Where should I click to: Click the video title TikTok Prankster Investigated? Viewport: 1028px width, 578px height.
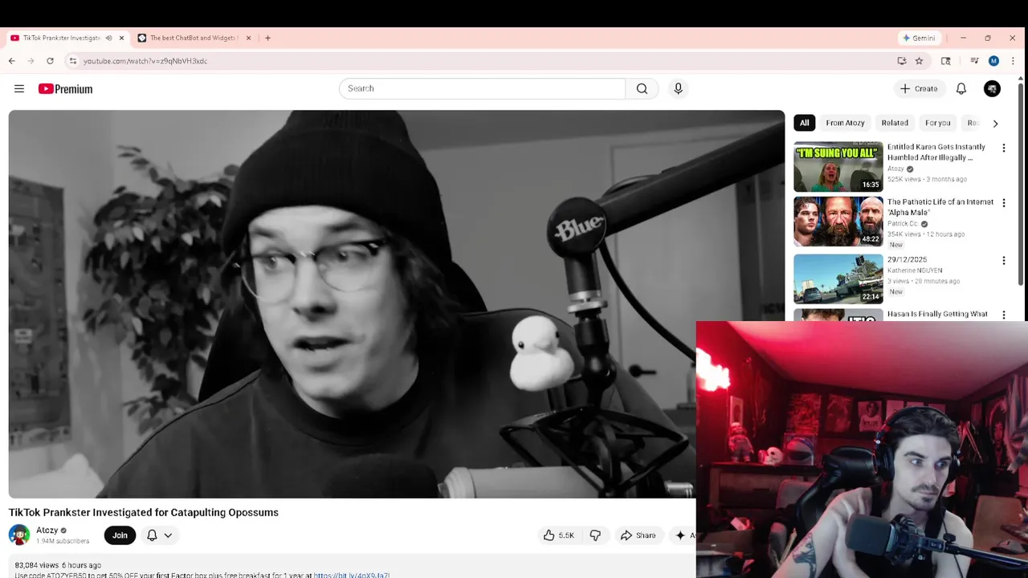point(144,512)
